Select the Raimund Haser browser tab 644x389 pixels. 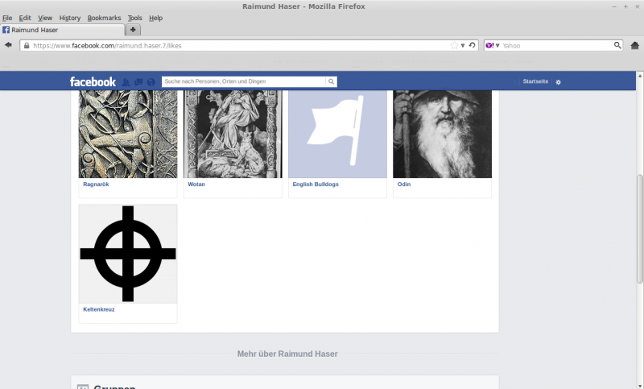pyautogui.click(x=63, y=30)
